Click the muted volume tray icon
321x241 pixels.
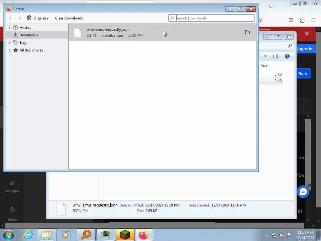click(282, 235)
